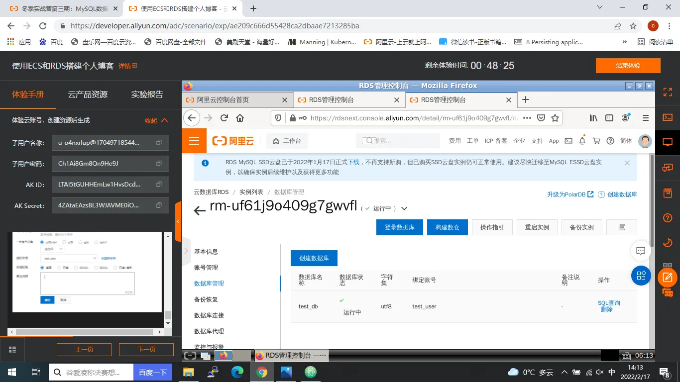Open the manual contents list icon
This screenshot has width=680, height=382.
click(x=12, y=349)
